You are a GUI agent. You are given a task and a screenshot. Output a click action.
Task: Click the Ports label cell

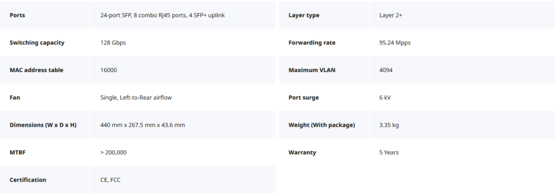45,15
